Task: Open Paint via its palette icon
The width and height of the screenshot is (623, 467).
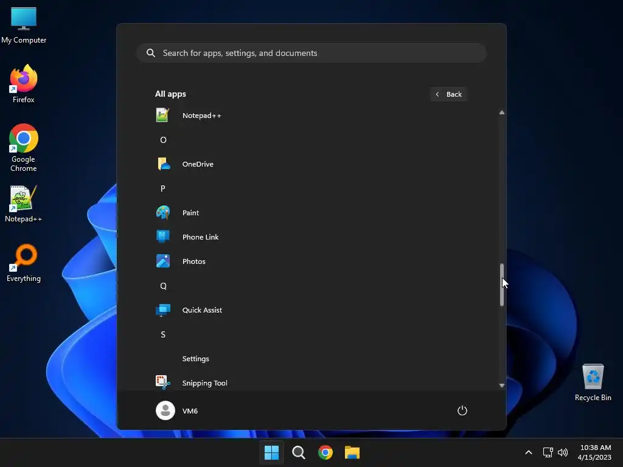Action: [163, 212]
